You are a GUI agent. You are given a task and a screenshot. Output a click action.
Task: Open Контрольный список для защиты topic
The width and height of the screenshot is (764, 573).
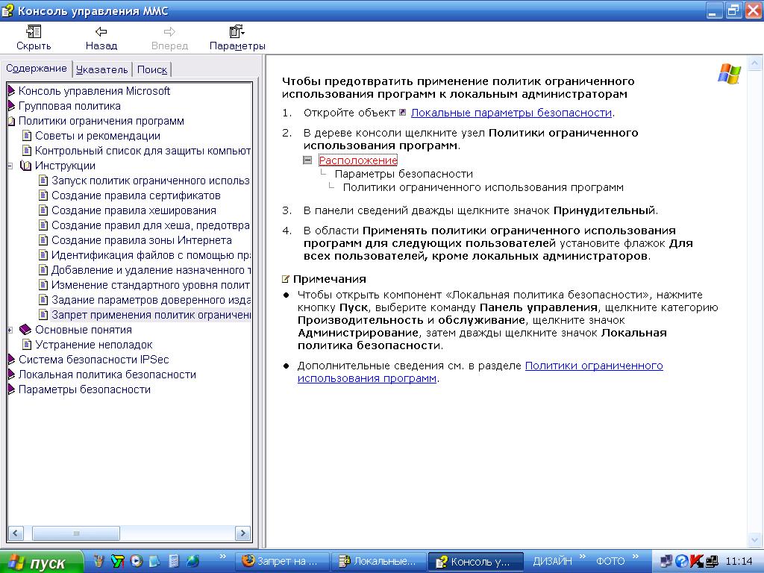coord(143,151)
